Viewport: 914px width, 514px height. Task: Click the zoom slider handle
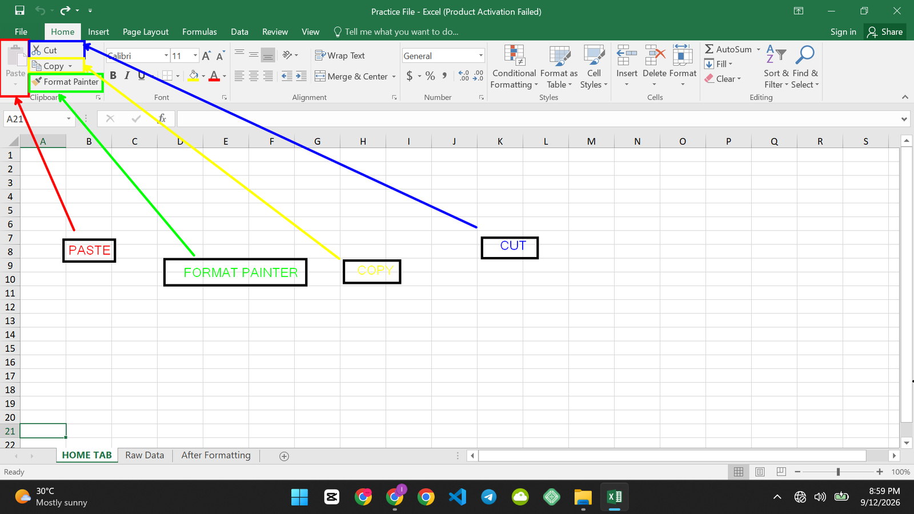(838, 472)
